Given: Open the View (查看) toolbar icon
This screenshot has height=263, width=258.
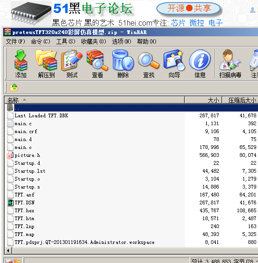Looking at the screenshot, I should click(97, 64).
